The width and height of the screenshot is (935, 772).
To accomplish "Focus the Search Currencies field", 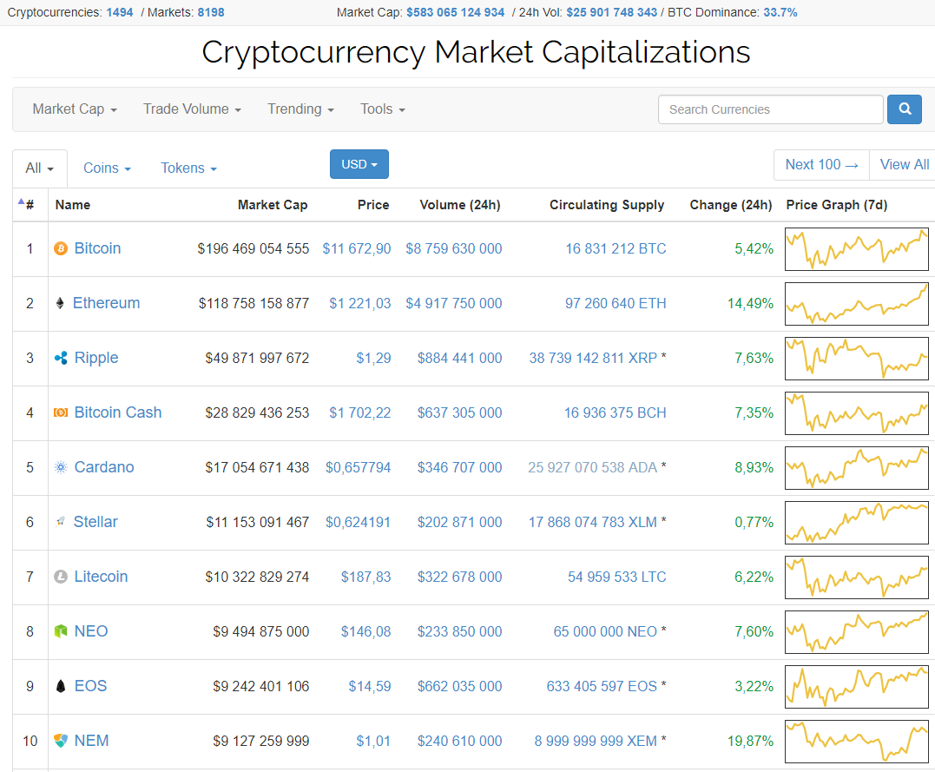I will coord(770,109).
